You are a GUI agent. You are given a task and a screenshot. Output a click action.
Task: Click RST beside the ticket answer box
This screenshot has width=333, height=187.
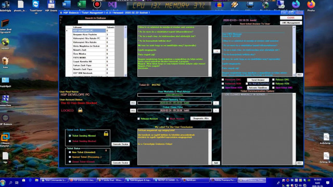[x=299, y=75]
